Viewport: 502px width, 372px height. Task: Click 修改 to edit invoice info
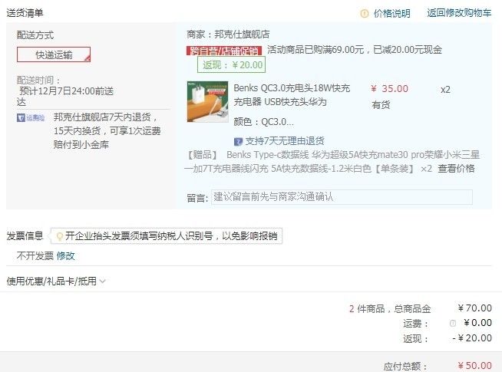pyautogui.click(x=66, y=256)
